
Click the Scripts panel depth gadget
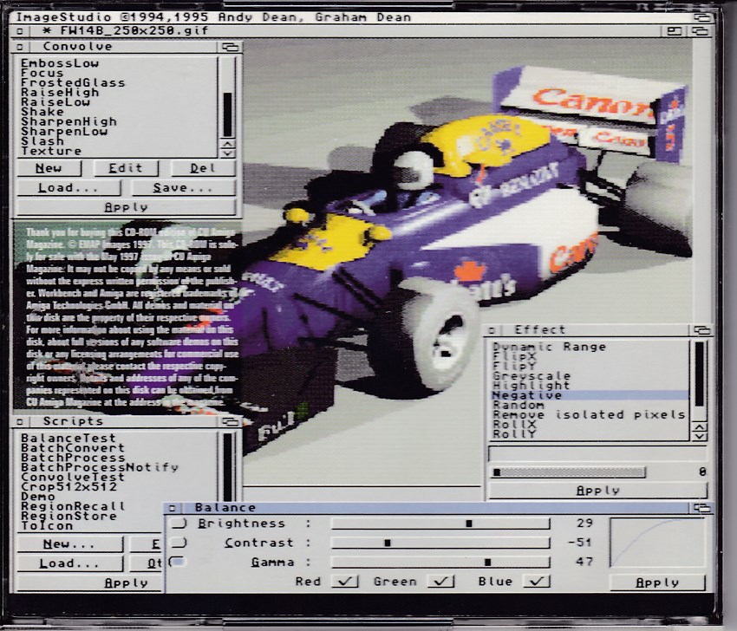[x=230, y=421]
